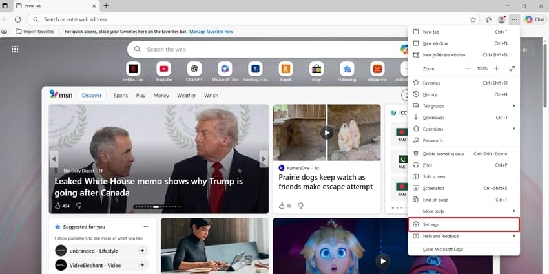Select New tab from the menu

click(x=464, y=32)
